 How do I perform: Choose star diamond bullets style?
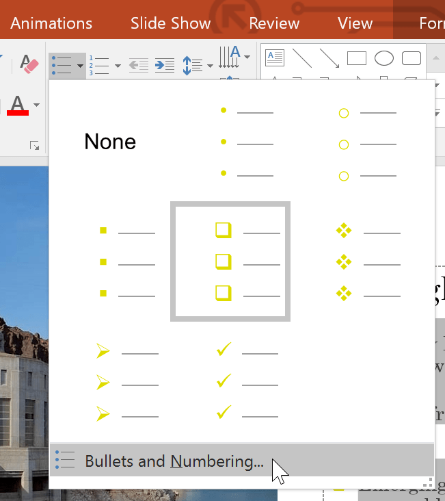351,261
